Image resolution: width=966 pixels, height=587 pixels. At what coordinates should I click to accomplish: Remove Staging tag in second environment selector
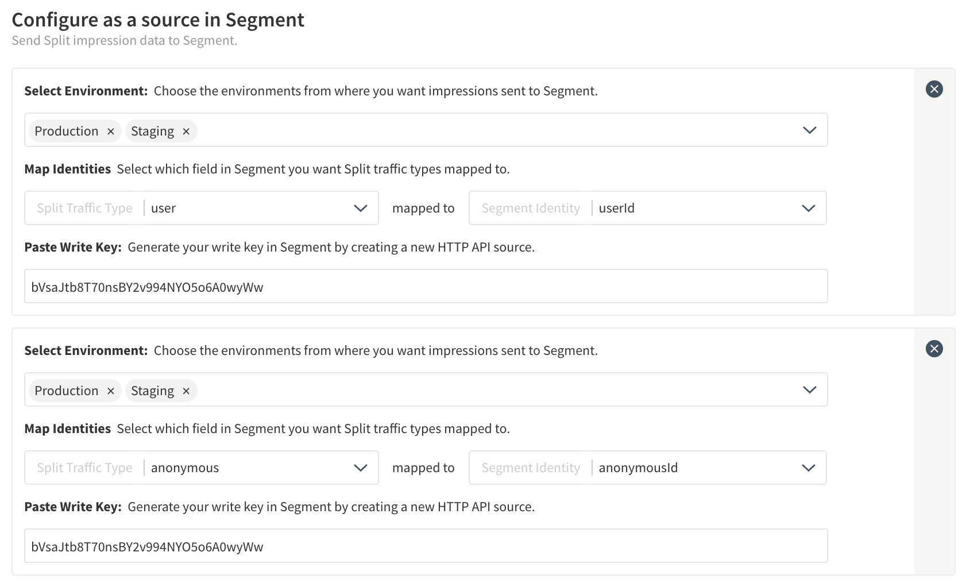click(x=186, y=391)
